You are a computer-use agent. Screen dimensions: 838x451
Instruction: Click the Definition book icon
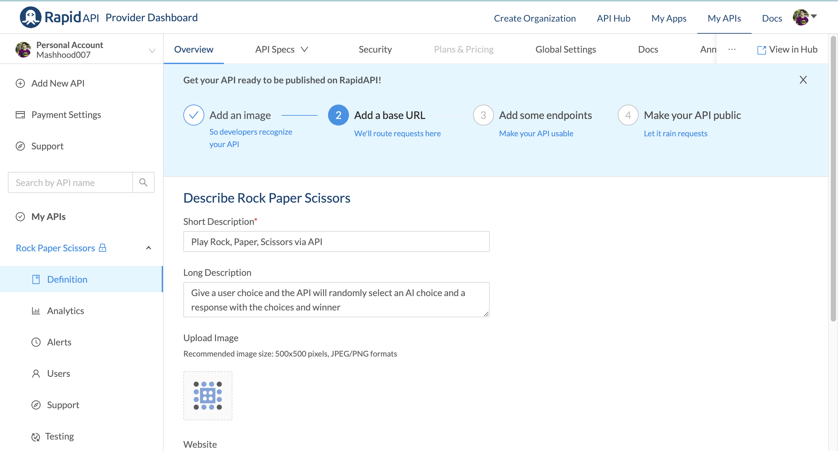click(x=36, y=279)
